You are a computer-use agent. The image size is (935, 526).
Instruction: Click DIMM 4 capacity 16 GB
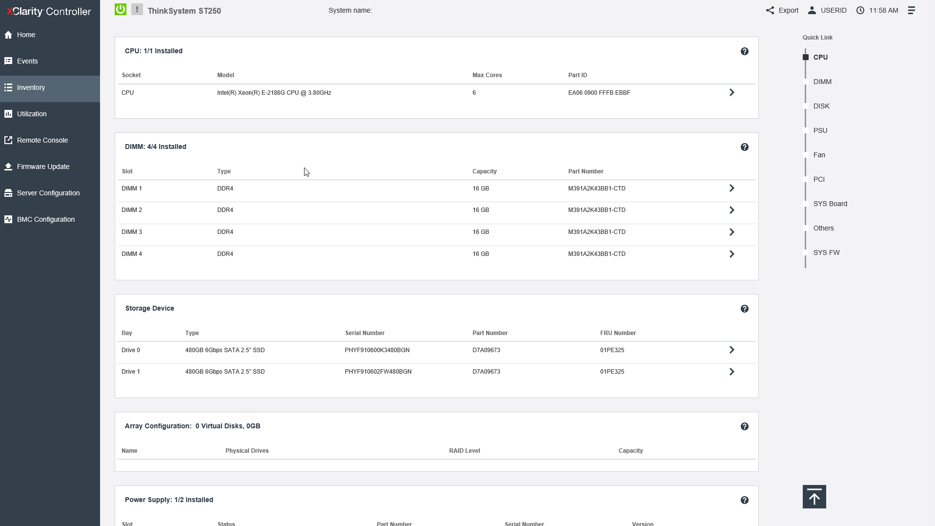tap(481, 254)
